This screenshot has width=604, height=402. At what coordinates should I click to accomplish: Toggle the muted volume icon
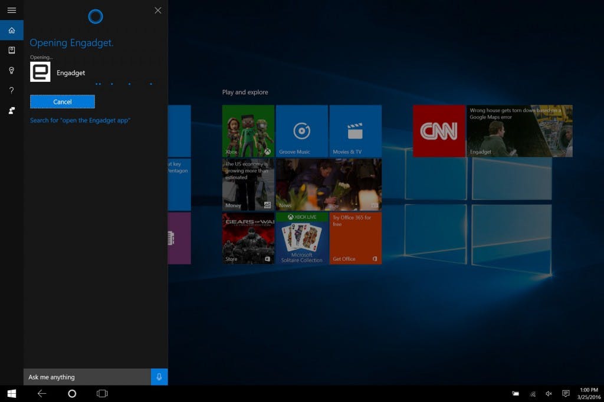(549, 394)
